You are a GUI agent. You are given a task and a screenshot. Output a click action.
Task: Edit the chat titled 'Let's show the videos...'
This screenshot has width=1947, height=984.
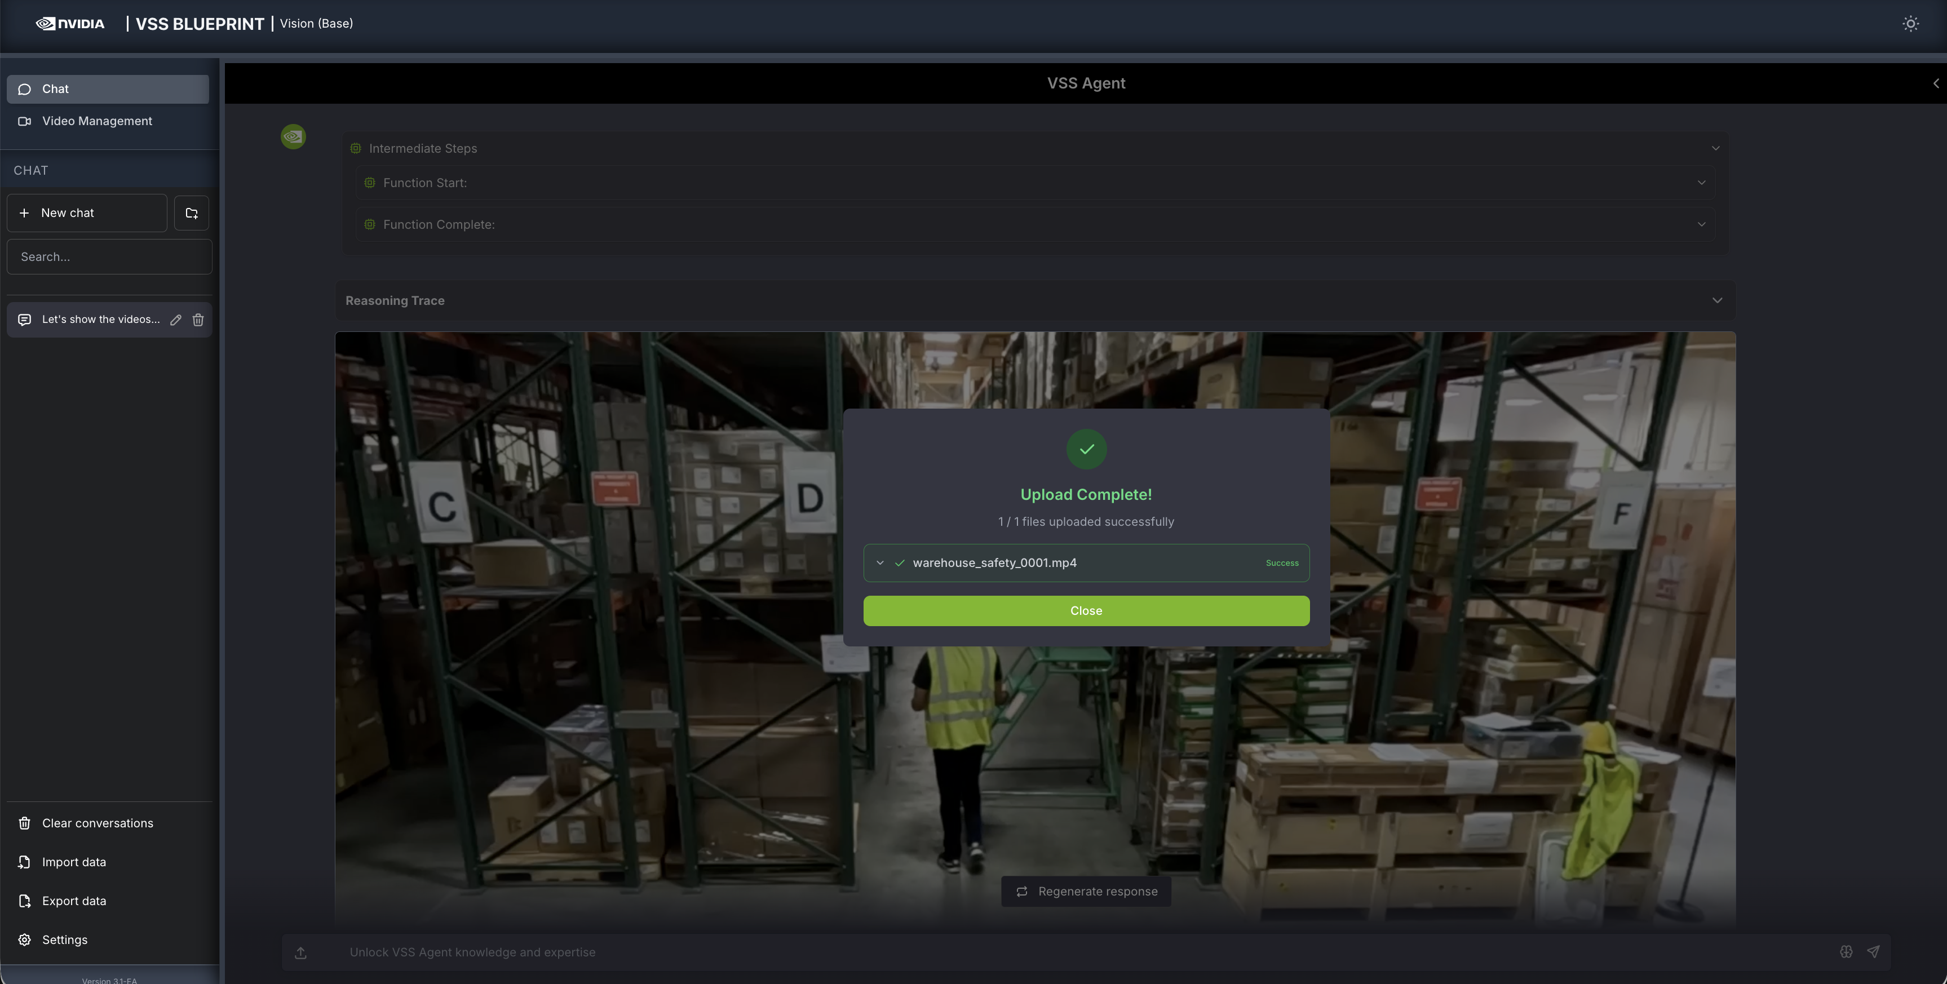click(176, 320)
